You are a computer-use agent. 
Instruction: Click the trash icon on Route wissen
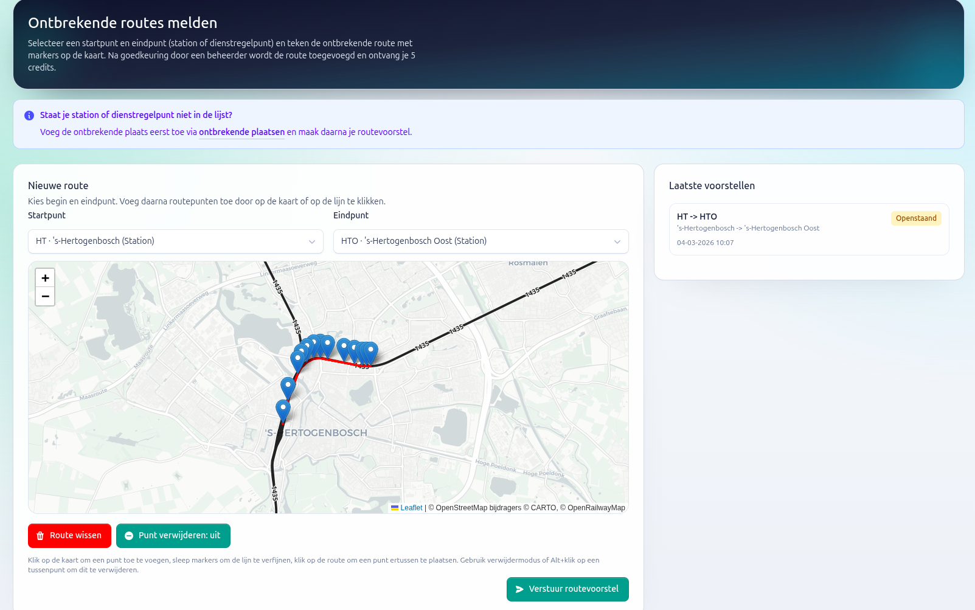point(40,536)
